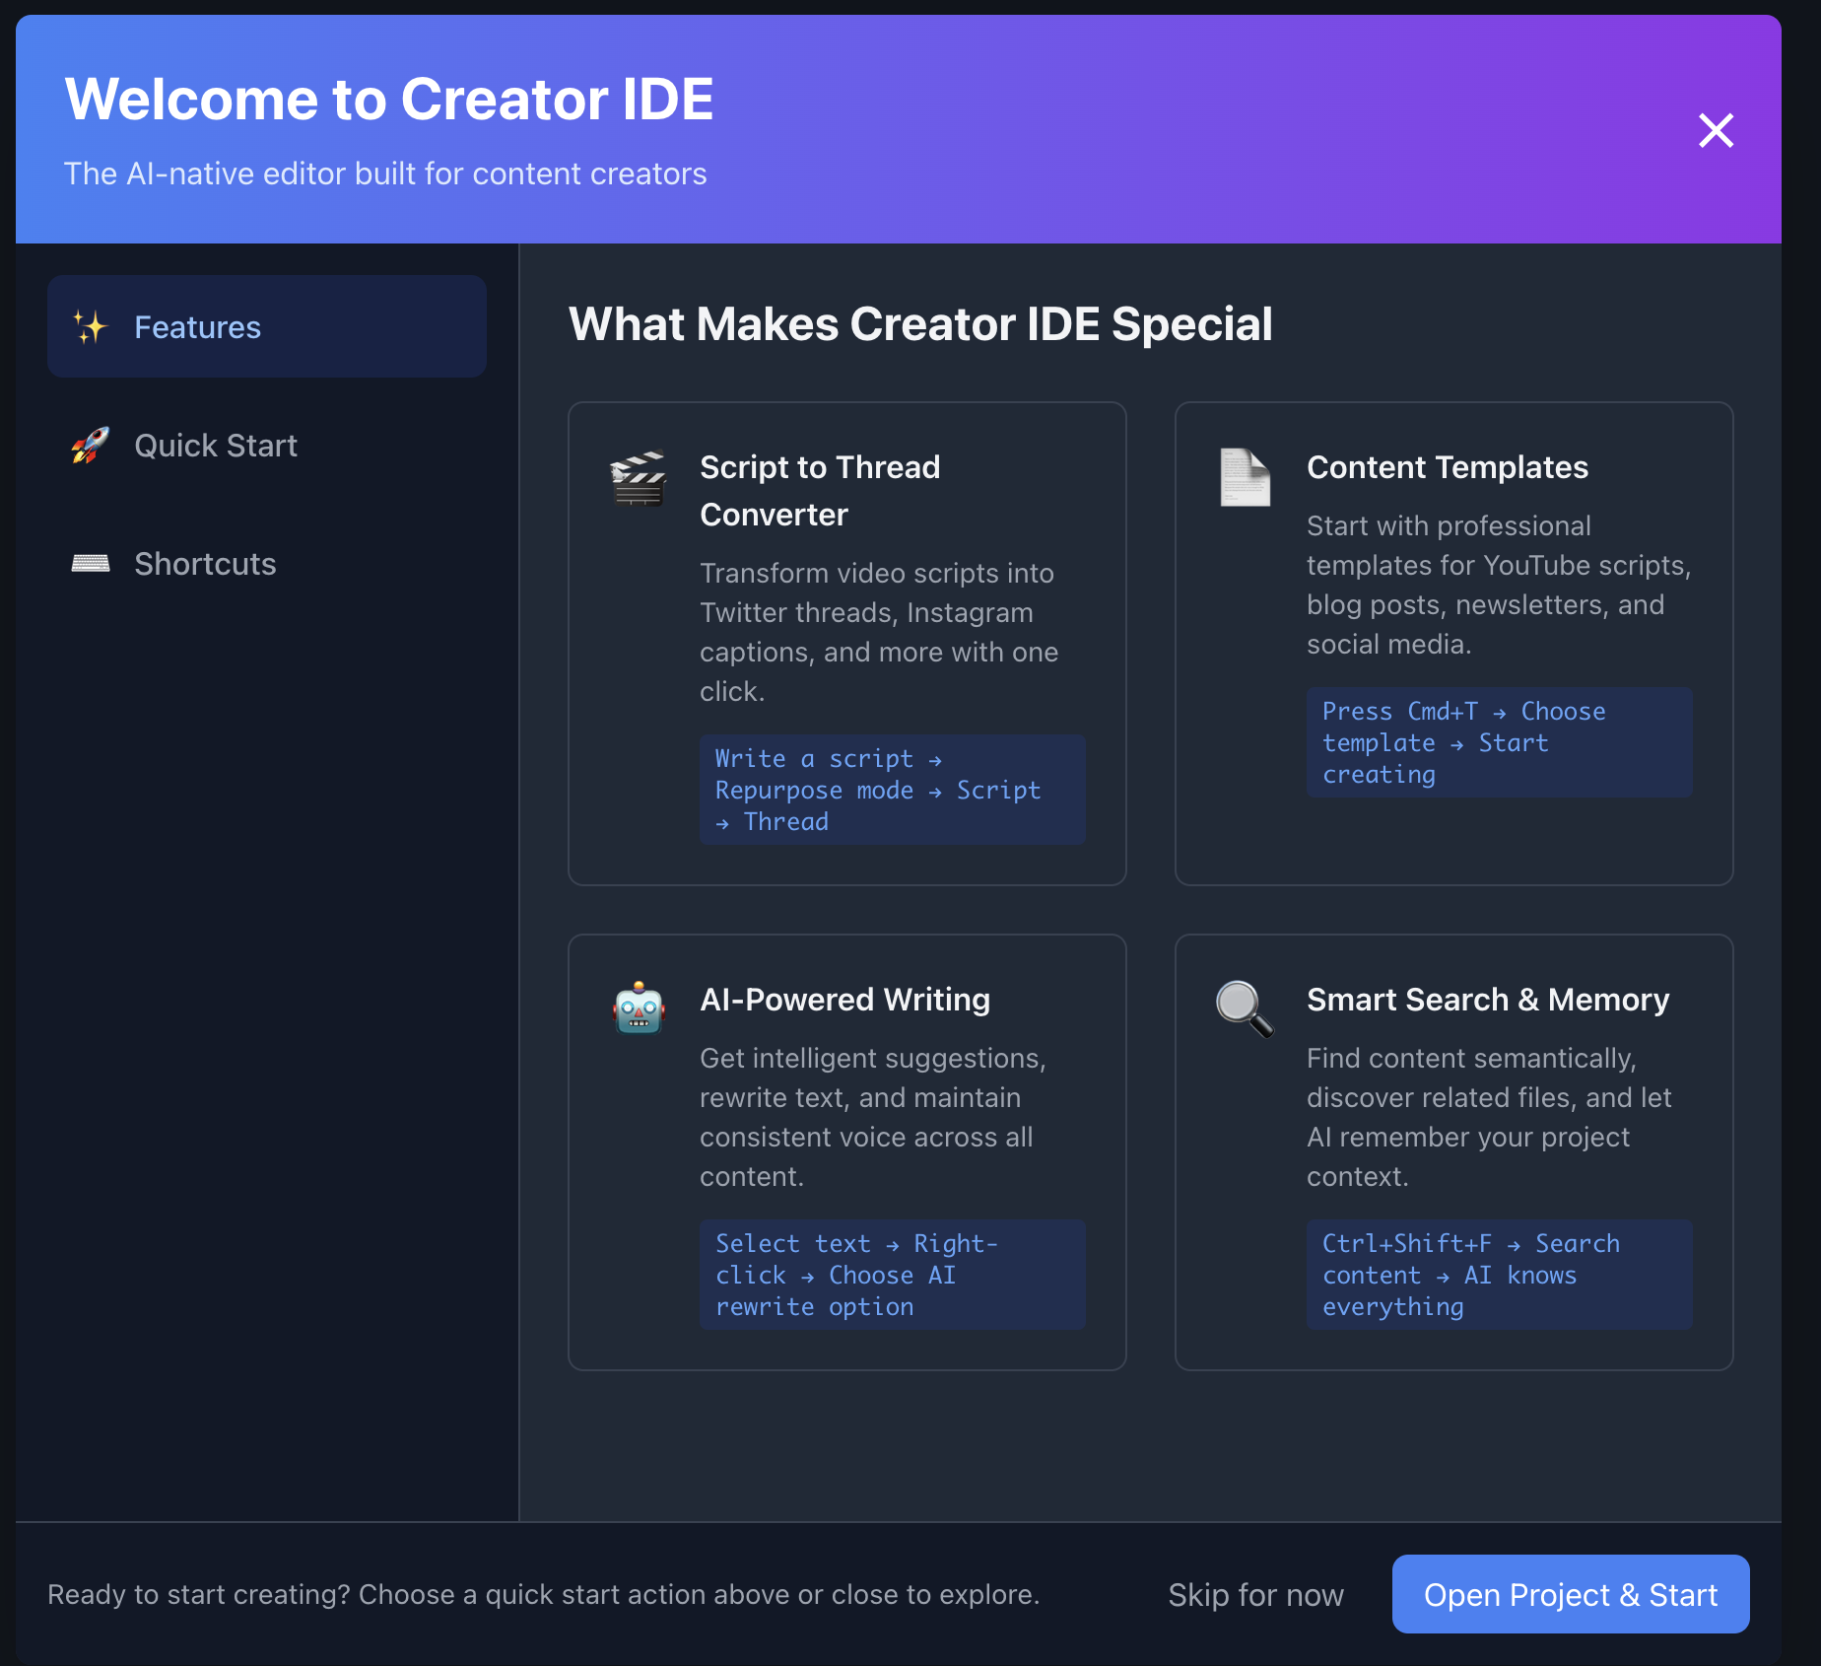
Task: Click the 'Find content semantically' description
Action: (x=1489, y=1117)
